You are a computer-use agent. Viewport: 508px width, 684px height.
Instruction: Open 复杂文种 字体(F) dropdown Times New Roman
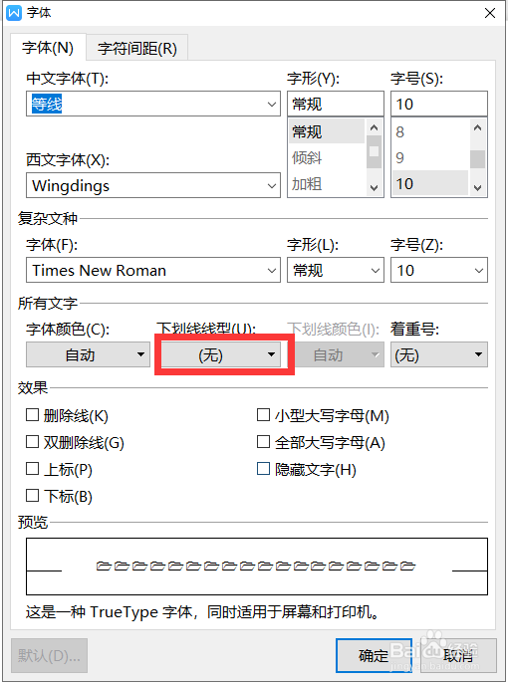[153, 270]
